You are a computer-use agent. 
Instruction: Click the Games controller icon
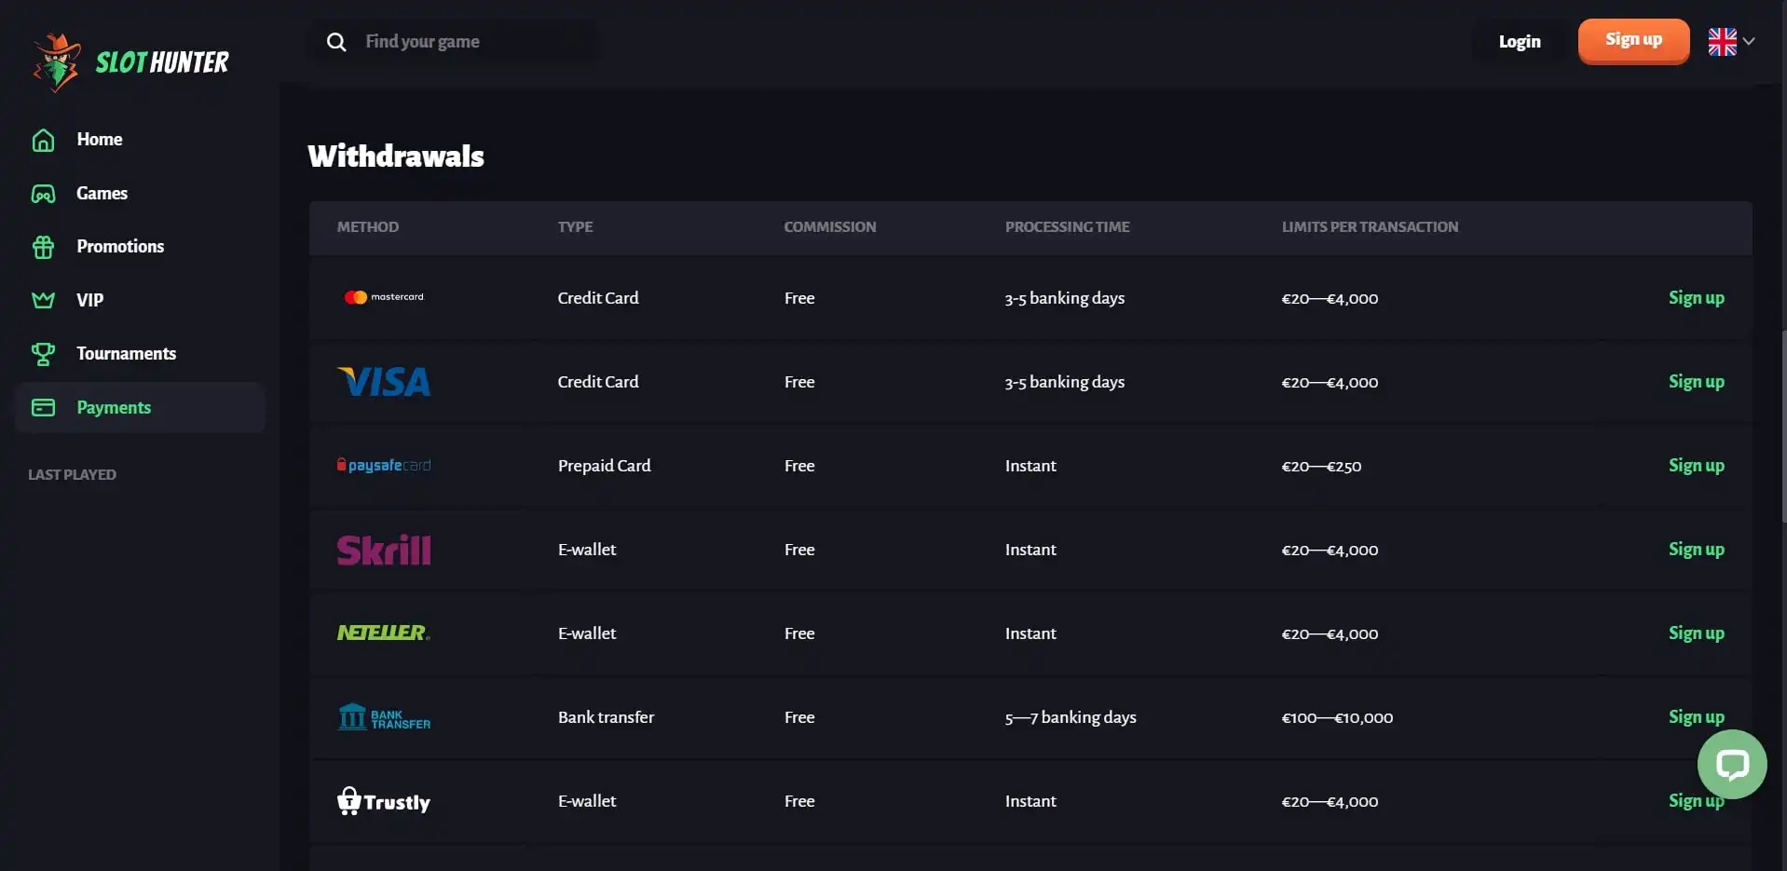coord(43,194)
